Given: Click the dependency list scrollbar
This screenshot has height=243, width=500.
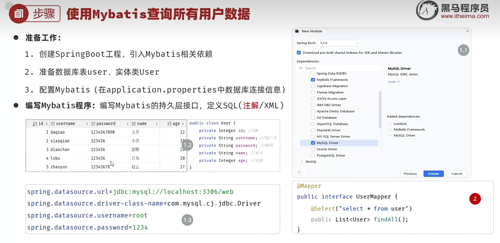Looking at the screenshot, I should point(380,110).
